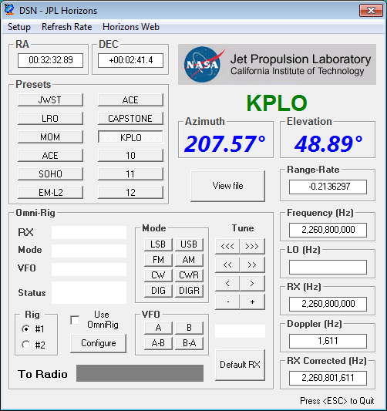Click the VFO A-B button
This screenshot has height=411, width=387.
(x=158, y=343)
